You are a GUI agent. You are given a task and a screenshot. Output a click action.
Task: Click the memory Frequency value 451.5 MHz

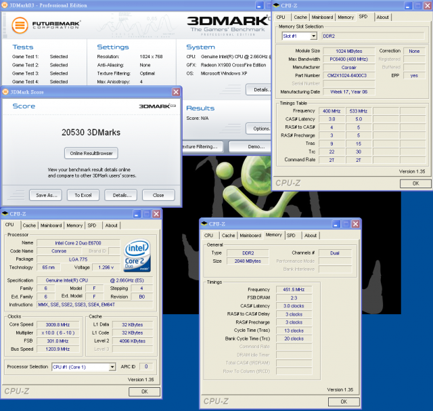[x=294, y=289]
